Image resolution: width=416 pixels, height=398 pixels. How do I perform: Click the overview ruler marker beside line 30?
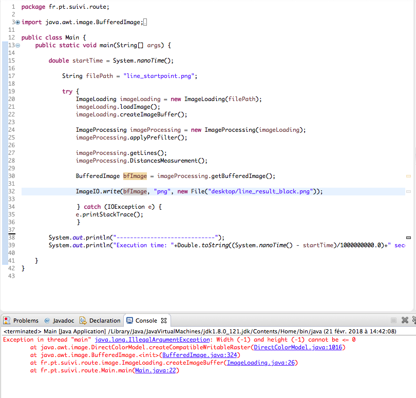pos(408,176)
